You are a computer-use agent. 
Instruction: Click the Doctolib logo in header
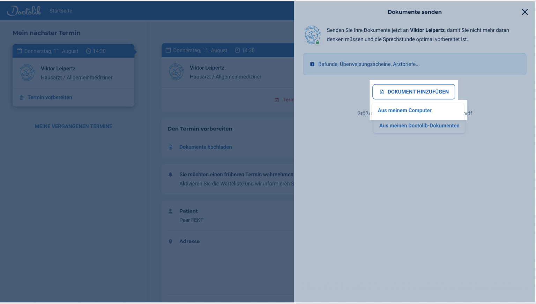(x=24, y=11)
